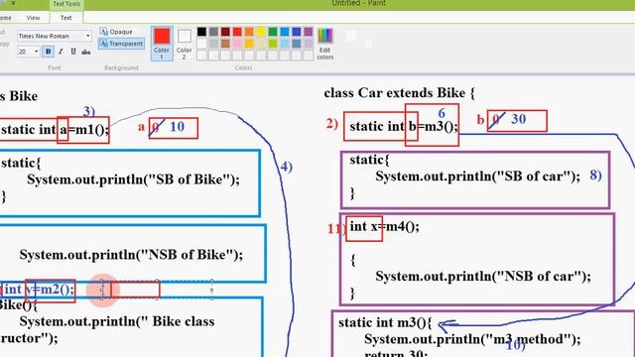Image resolution: width=635 pixels, height=357 pixels.
Task: Select the Color 2 background box
Action: pyautogui.click(x=185, y=44)
